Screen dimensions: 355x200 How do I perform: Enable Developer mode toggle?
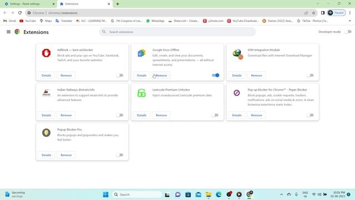348,32
